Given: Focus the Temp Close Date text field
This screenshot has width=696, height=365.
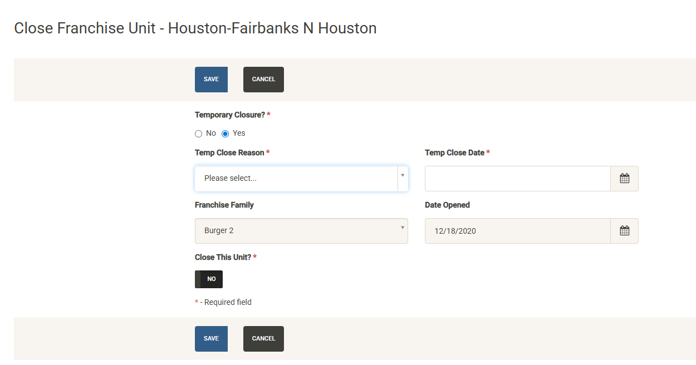Looking at the screenshot, I should click(517, 179).
